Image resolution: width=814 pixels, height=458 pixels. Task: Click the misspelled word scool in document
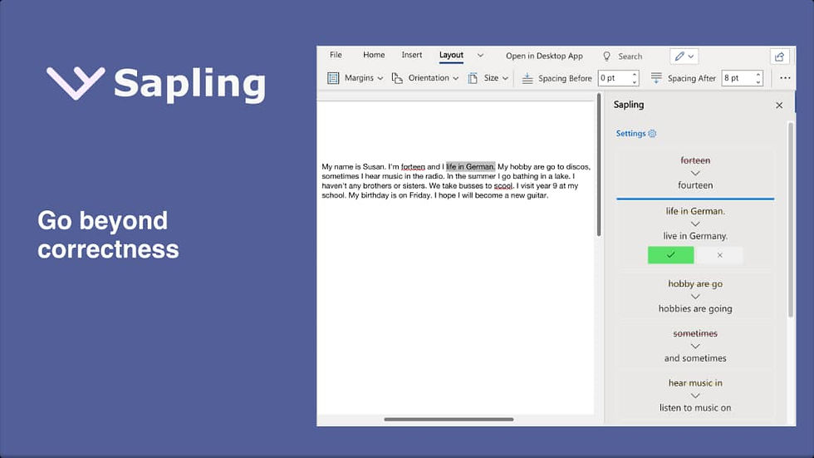503,186
